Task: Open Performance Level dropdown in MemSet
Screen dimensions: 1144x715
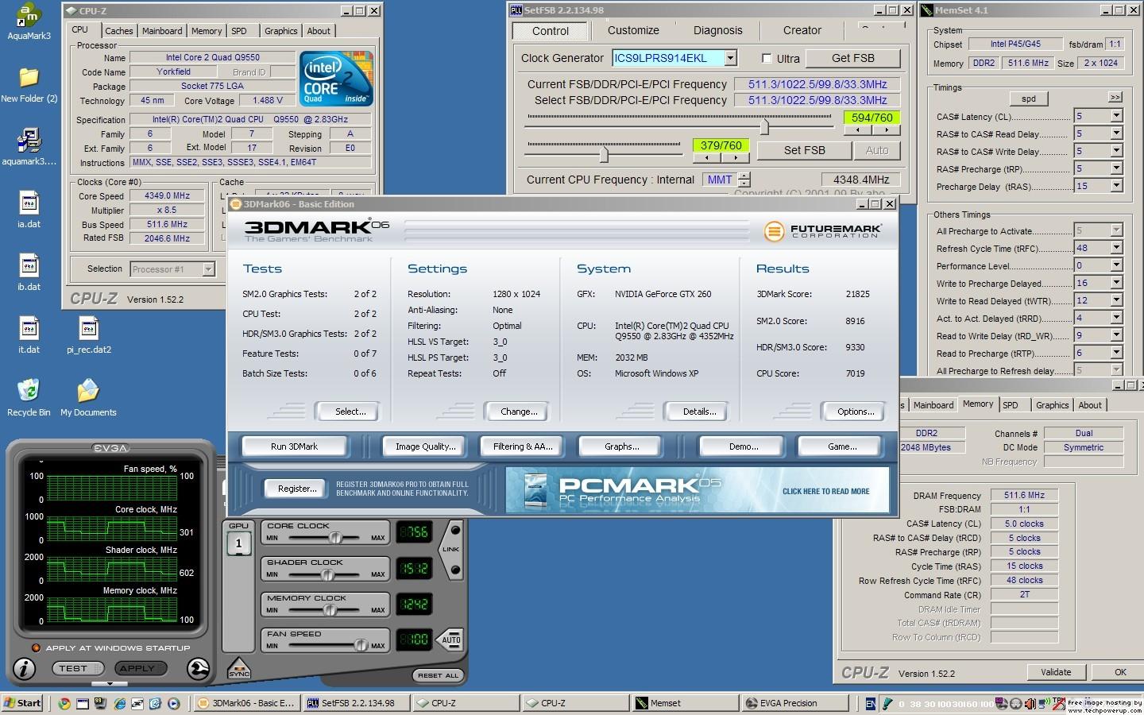Action: click(x=1116, y=265)
